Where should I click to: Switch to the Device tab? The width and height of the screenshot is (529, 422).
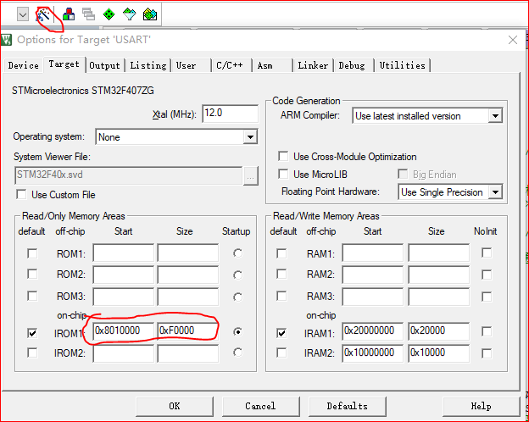(23, 65)
